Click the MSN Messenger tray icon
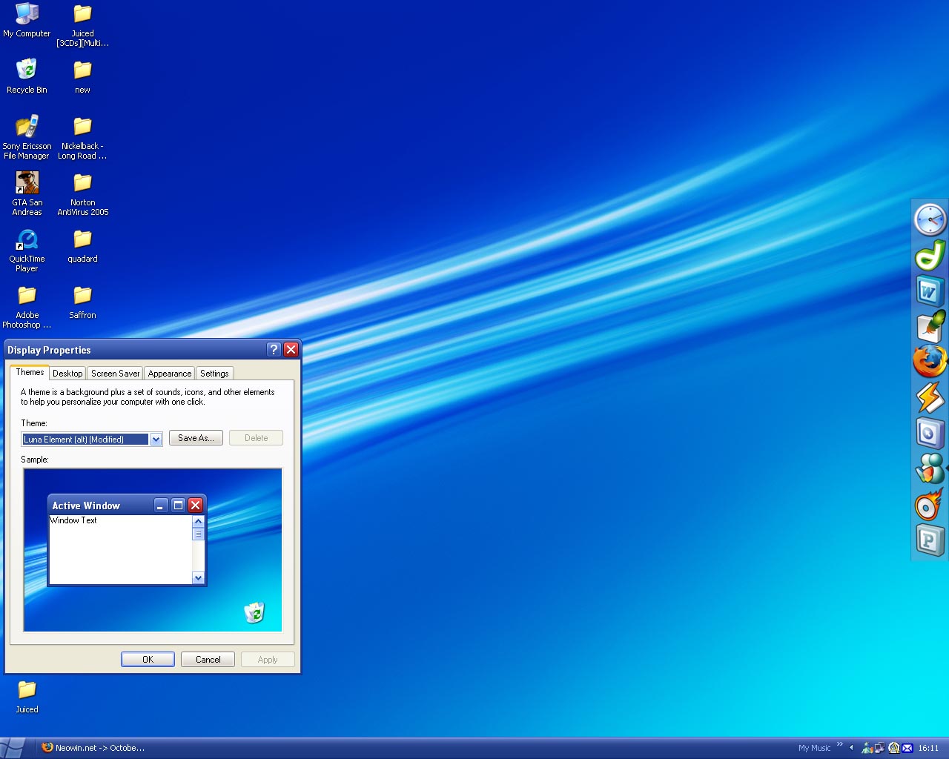 click(x=866, y=748)
